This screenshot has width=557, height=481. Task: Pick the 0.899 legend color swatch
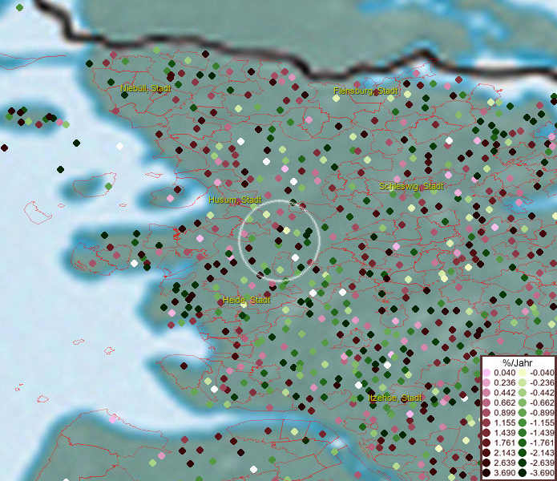tap(486, 413)
